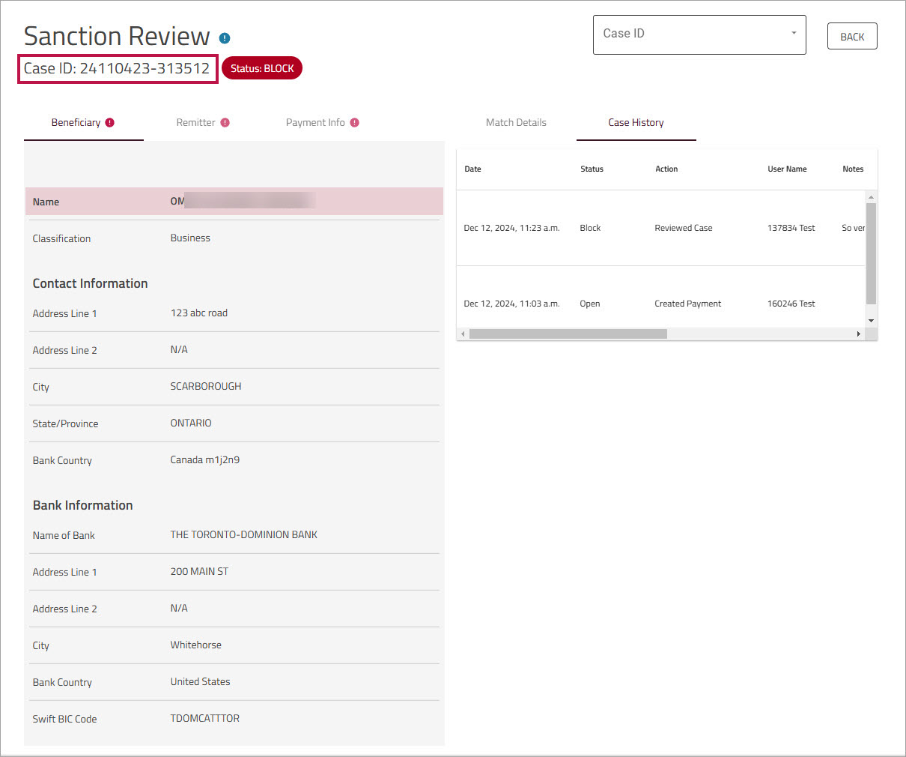
Task: Click the case history scroll up arrow
Action: 871,197
